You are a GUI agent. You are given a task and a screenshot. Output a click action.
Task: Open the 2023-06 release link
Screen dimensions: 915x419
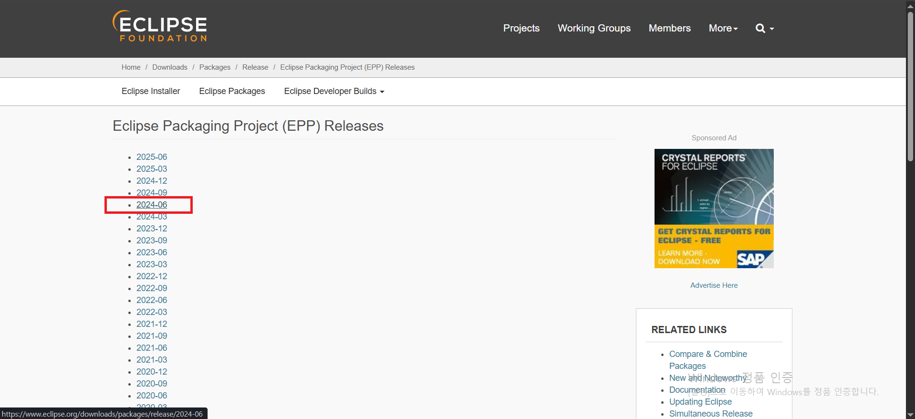(152, 252)
